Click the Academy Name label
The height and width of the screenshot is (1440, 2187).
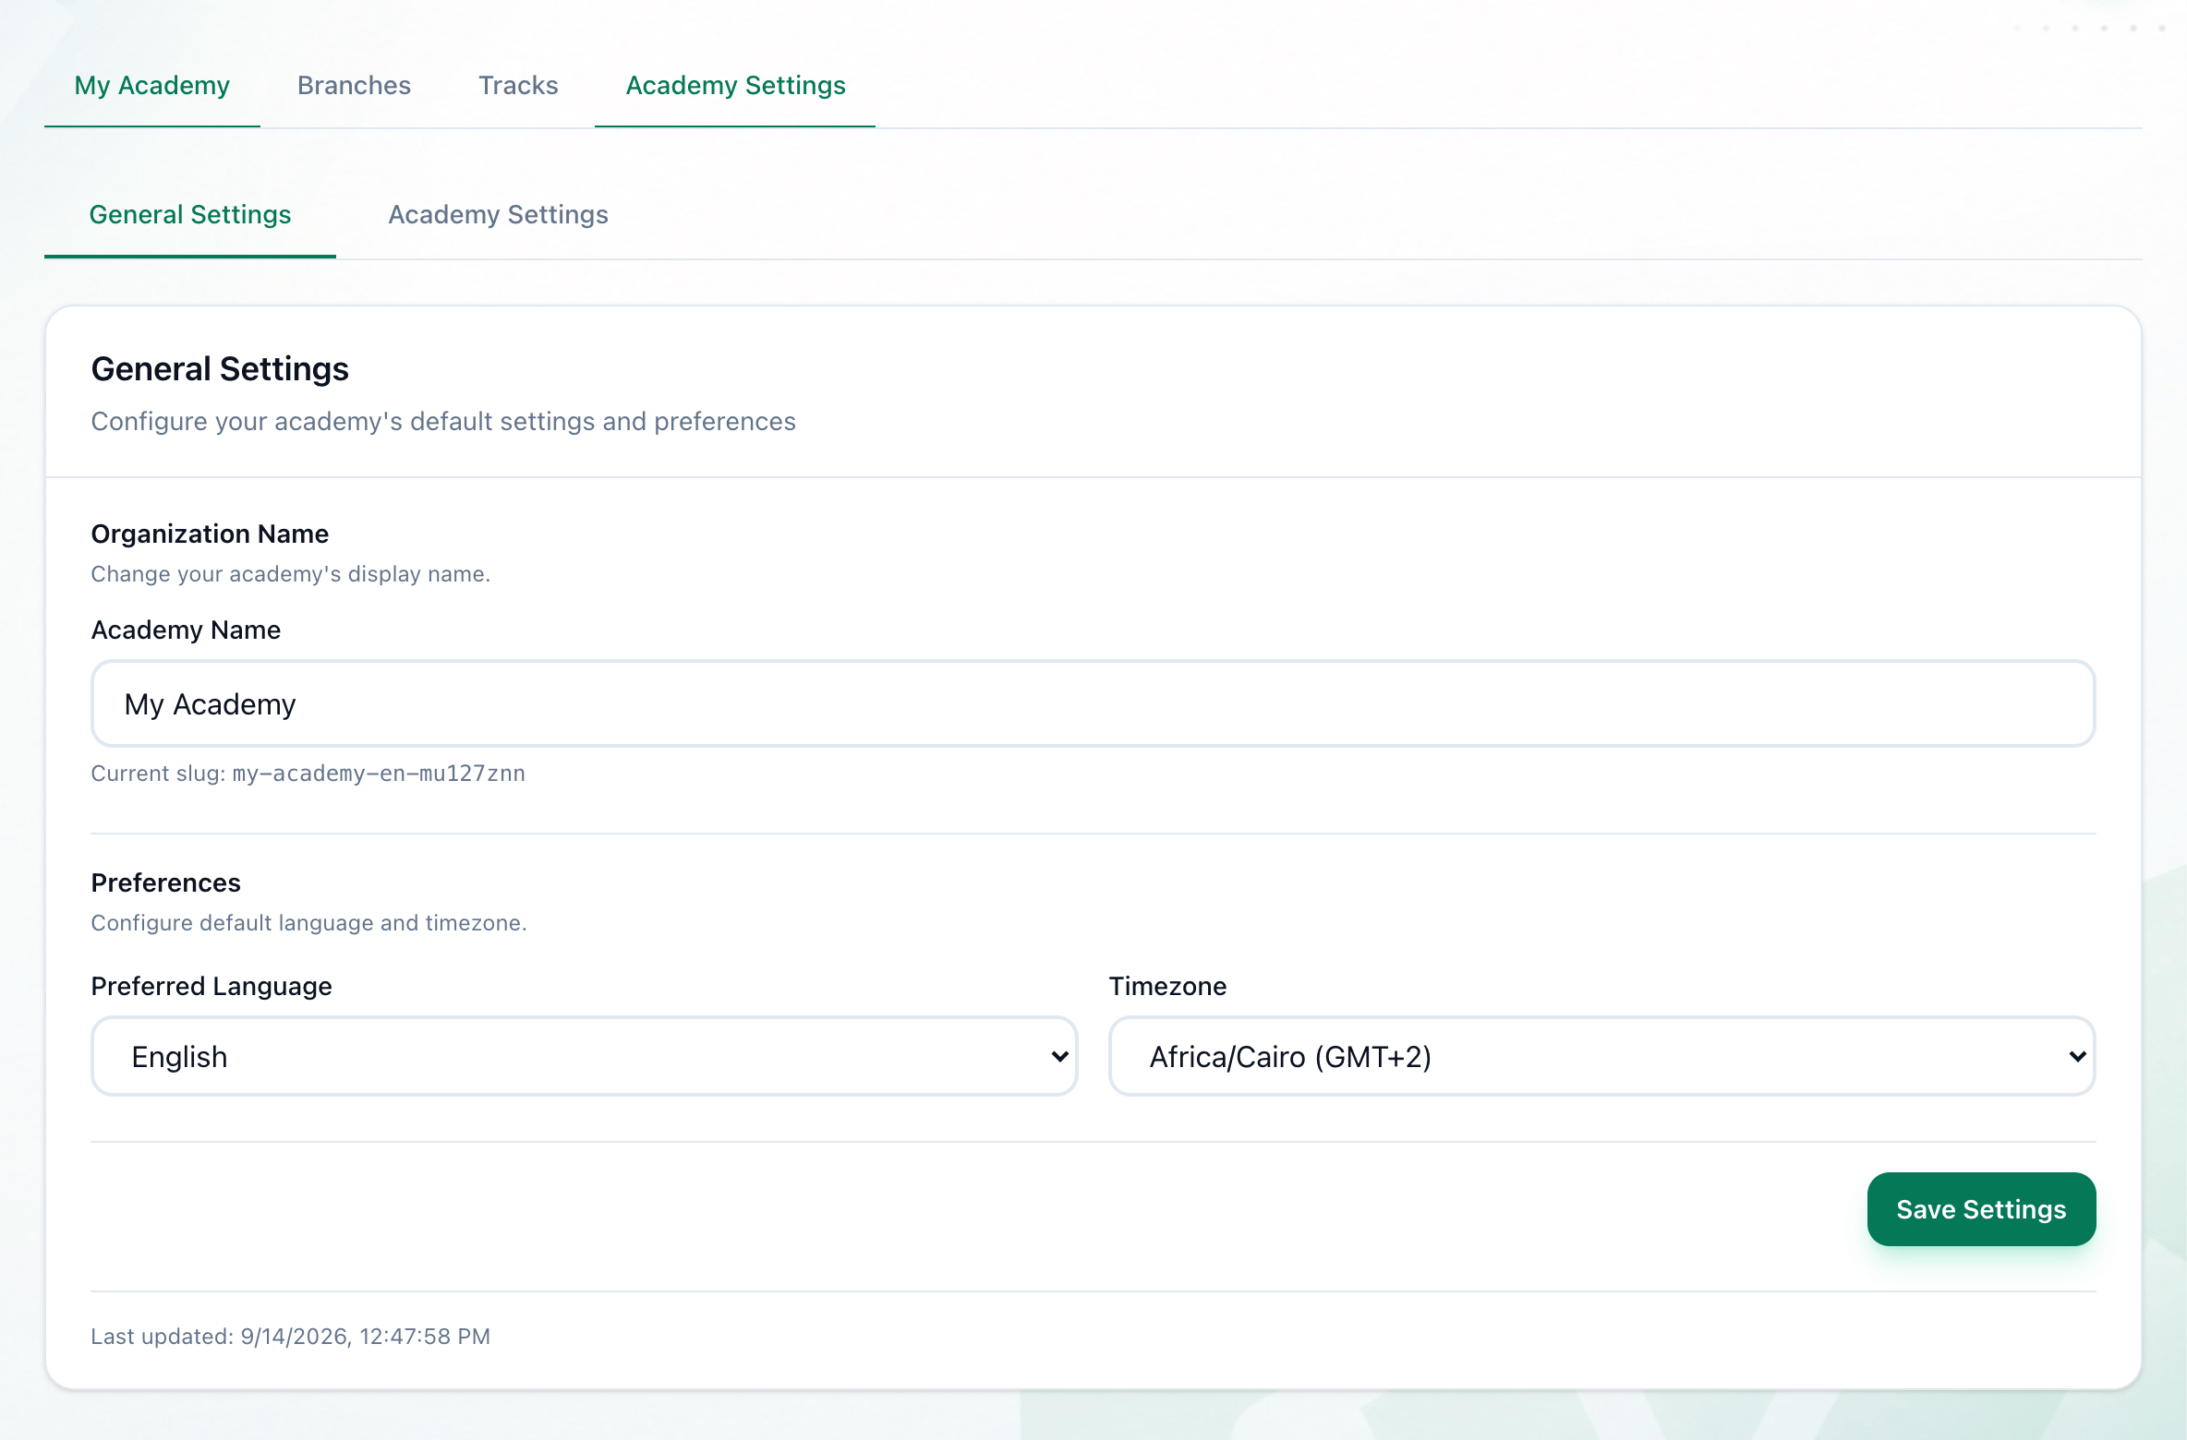click(x=186, y=630)
